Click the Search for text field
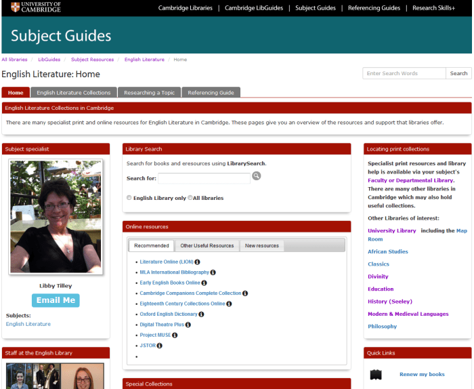Image resolution: width=474 pixels, height=389 pixels. tap(204, 178)
